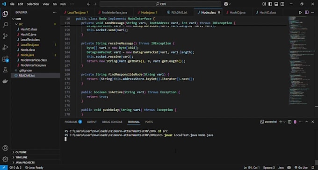Open terminal panel more actions ellipsis
This screenshot has width=318, height=170.
click(301, 122)
